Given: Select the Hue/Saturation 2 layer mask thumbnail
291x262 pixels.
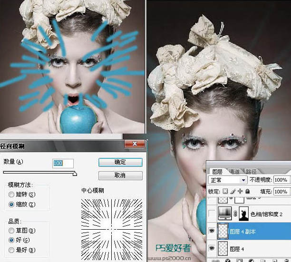Looking at the screenshot, I should [244, 213].
